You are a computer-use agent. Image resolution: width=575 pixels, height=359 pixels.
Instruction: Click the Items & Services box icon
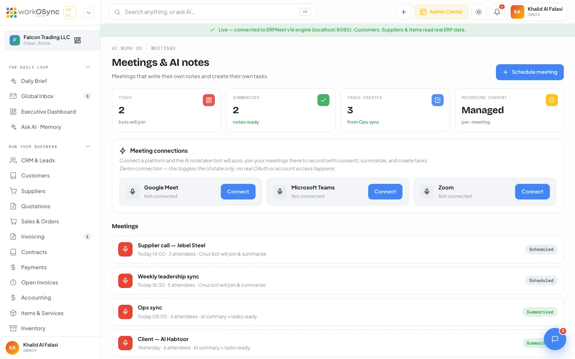tap(13, 313)
